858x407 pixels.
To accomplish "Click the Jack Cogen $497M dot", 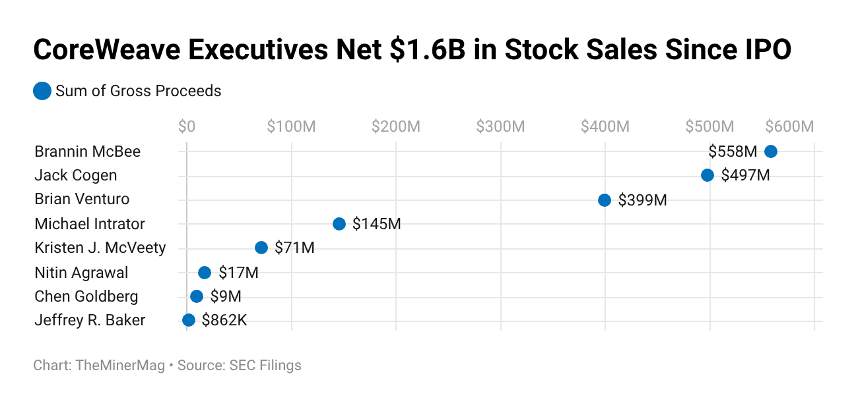I will (707, 175).
